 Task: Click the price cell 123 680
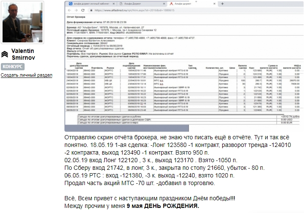[x=257, y=71]
